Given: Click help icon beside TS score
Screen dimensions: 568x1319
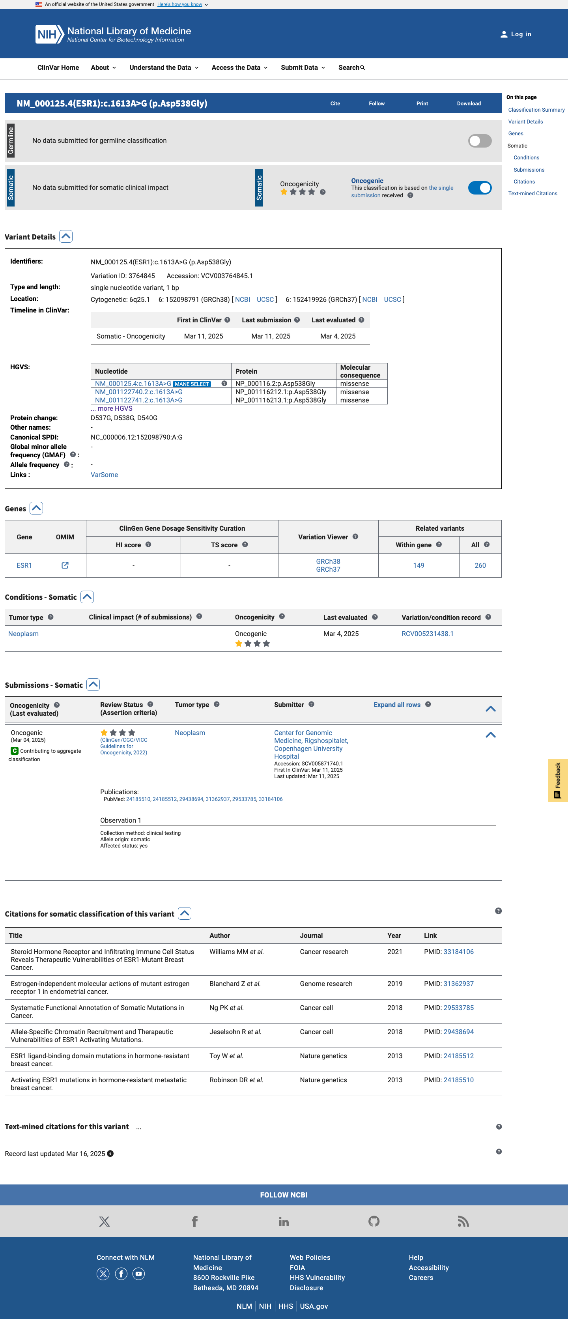Looking at the screenshot, I should point(245,545).
